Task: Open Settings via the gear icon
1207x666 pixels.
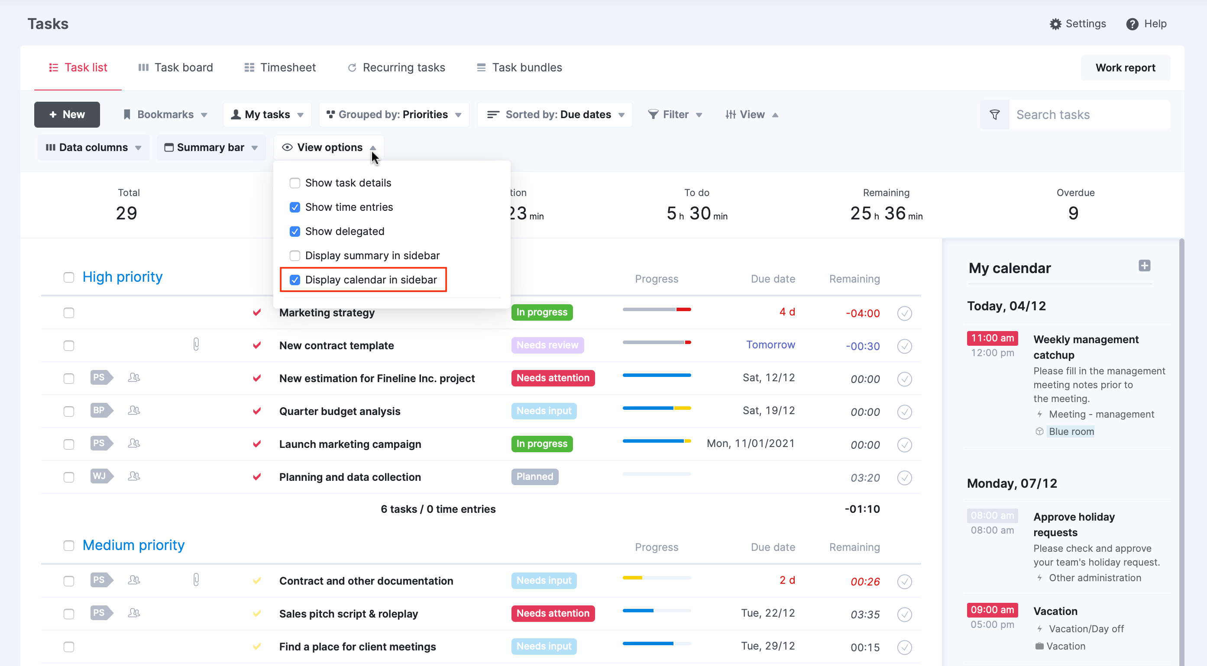Action: (1055, 24)
